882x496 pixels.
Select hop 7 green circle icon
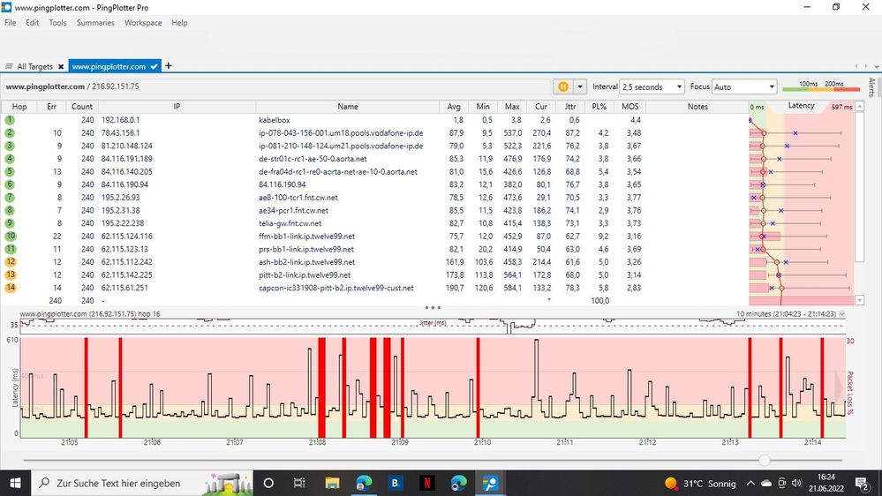click(x=10, y=198)
